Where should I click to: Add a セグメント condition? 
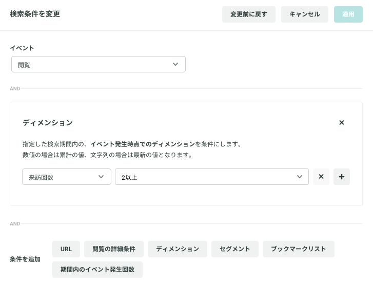point(235,249)
